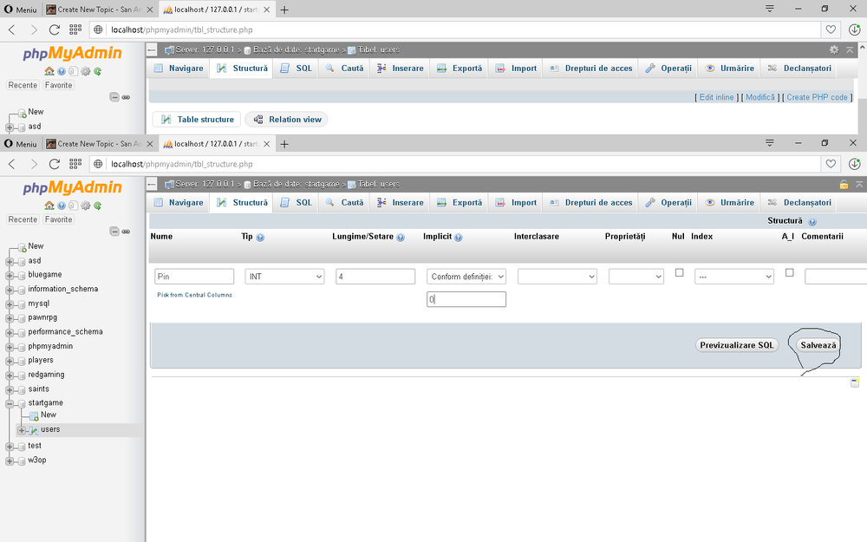Click the Salvează button

[x=818, y=345]
